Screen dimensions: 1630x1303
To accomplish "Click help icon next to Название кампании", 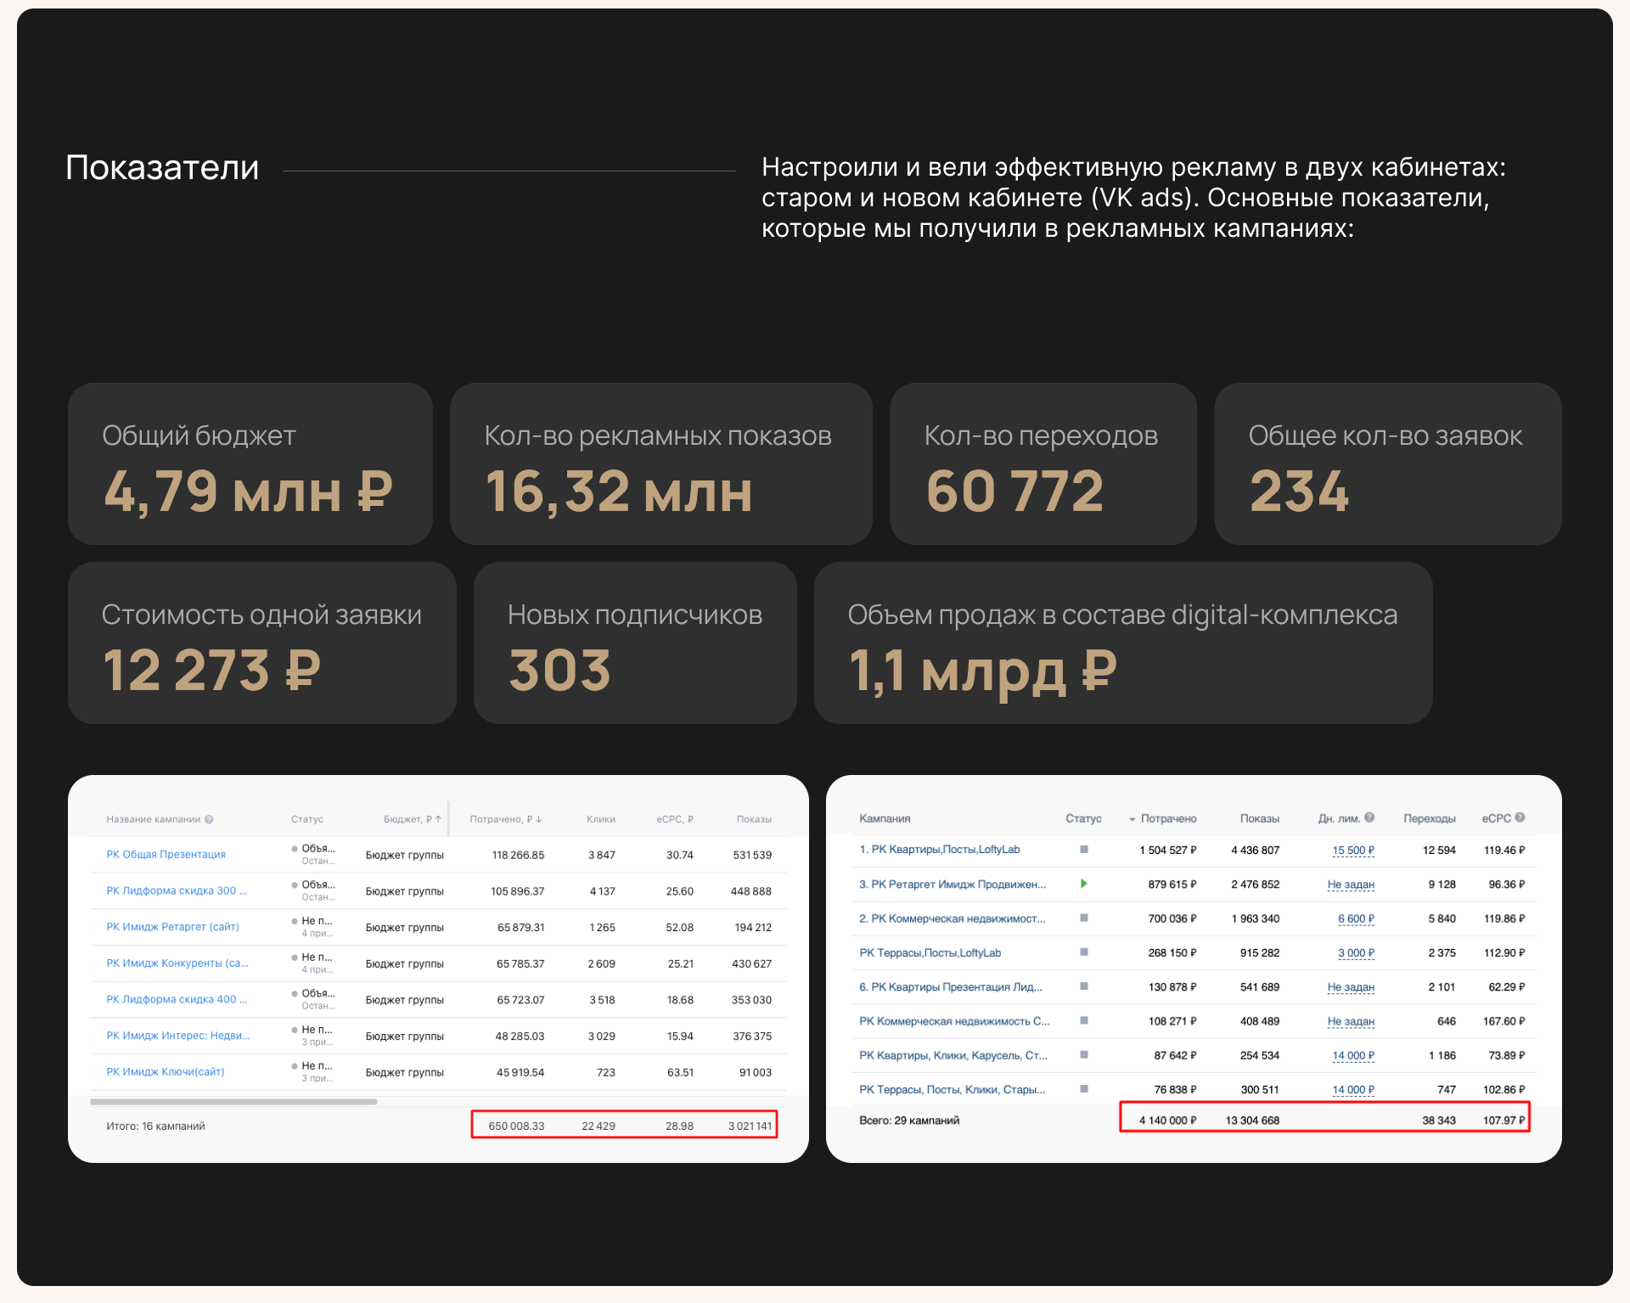I will point(209,819).
